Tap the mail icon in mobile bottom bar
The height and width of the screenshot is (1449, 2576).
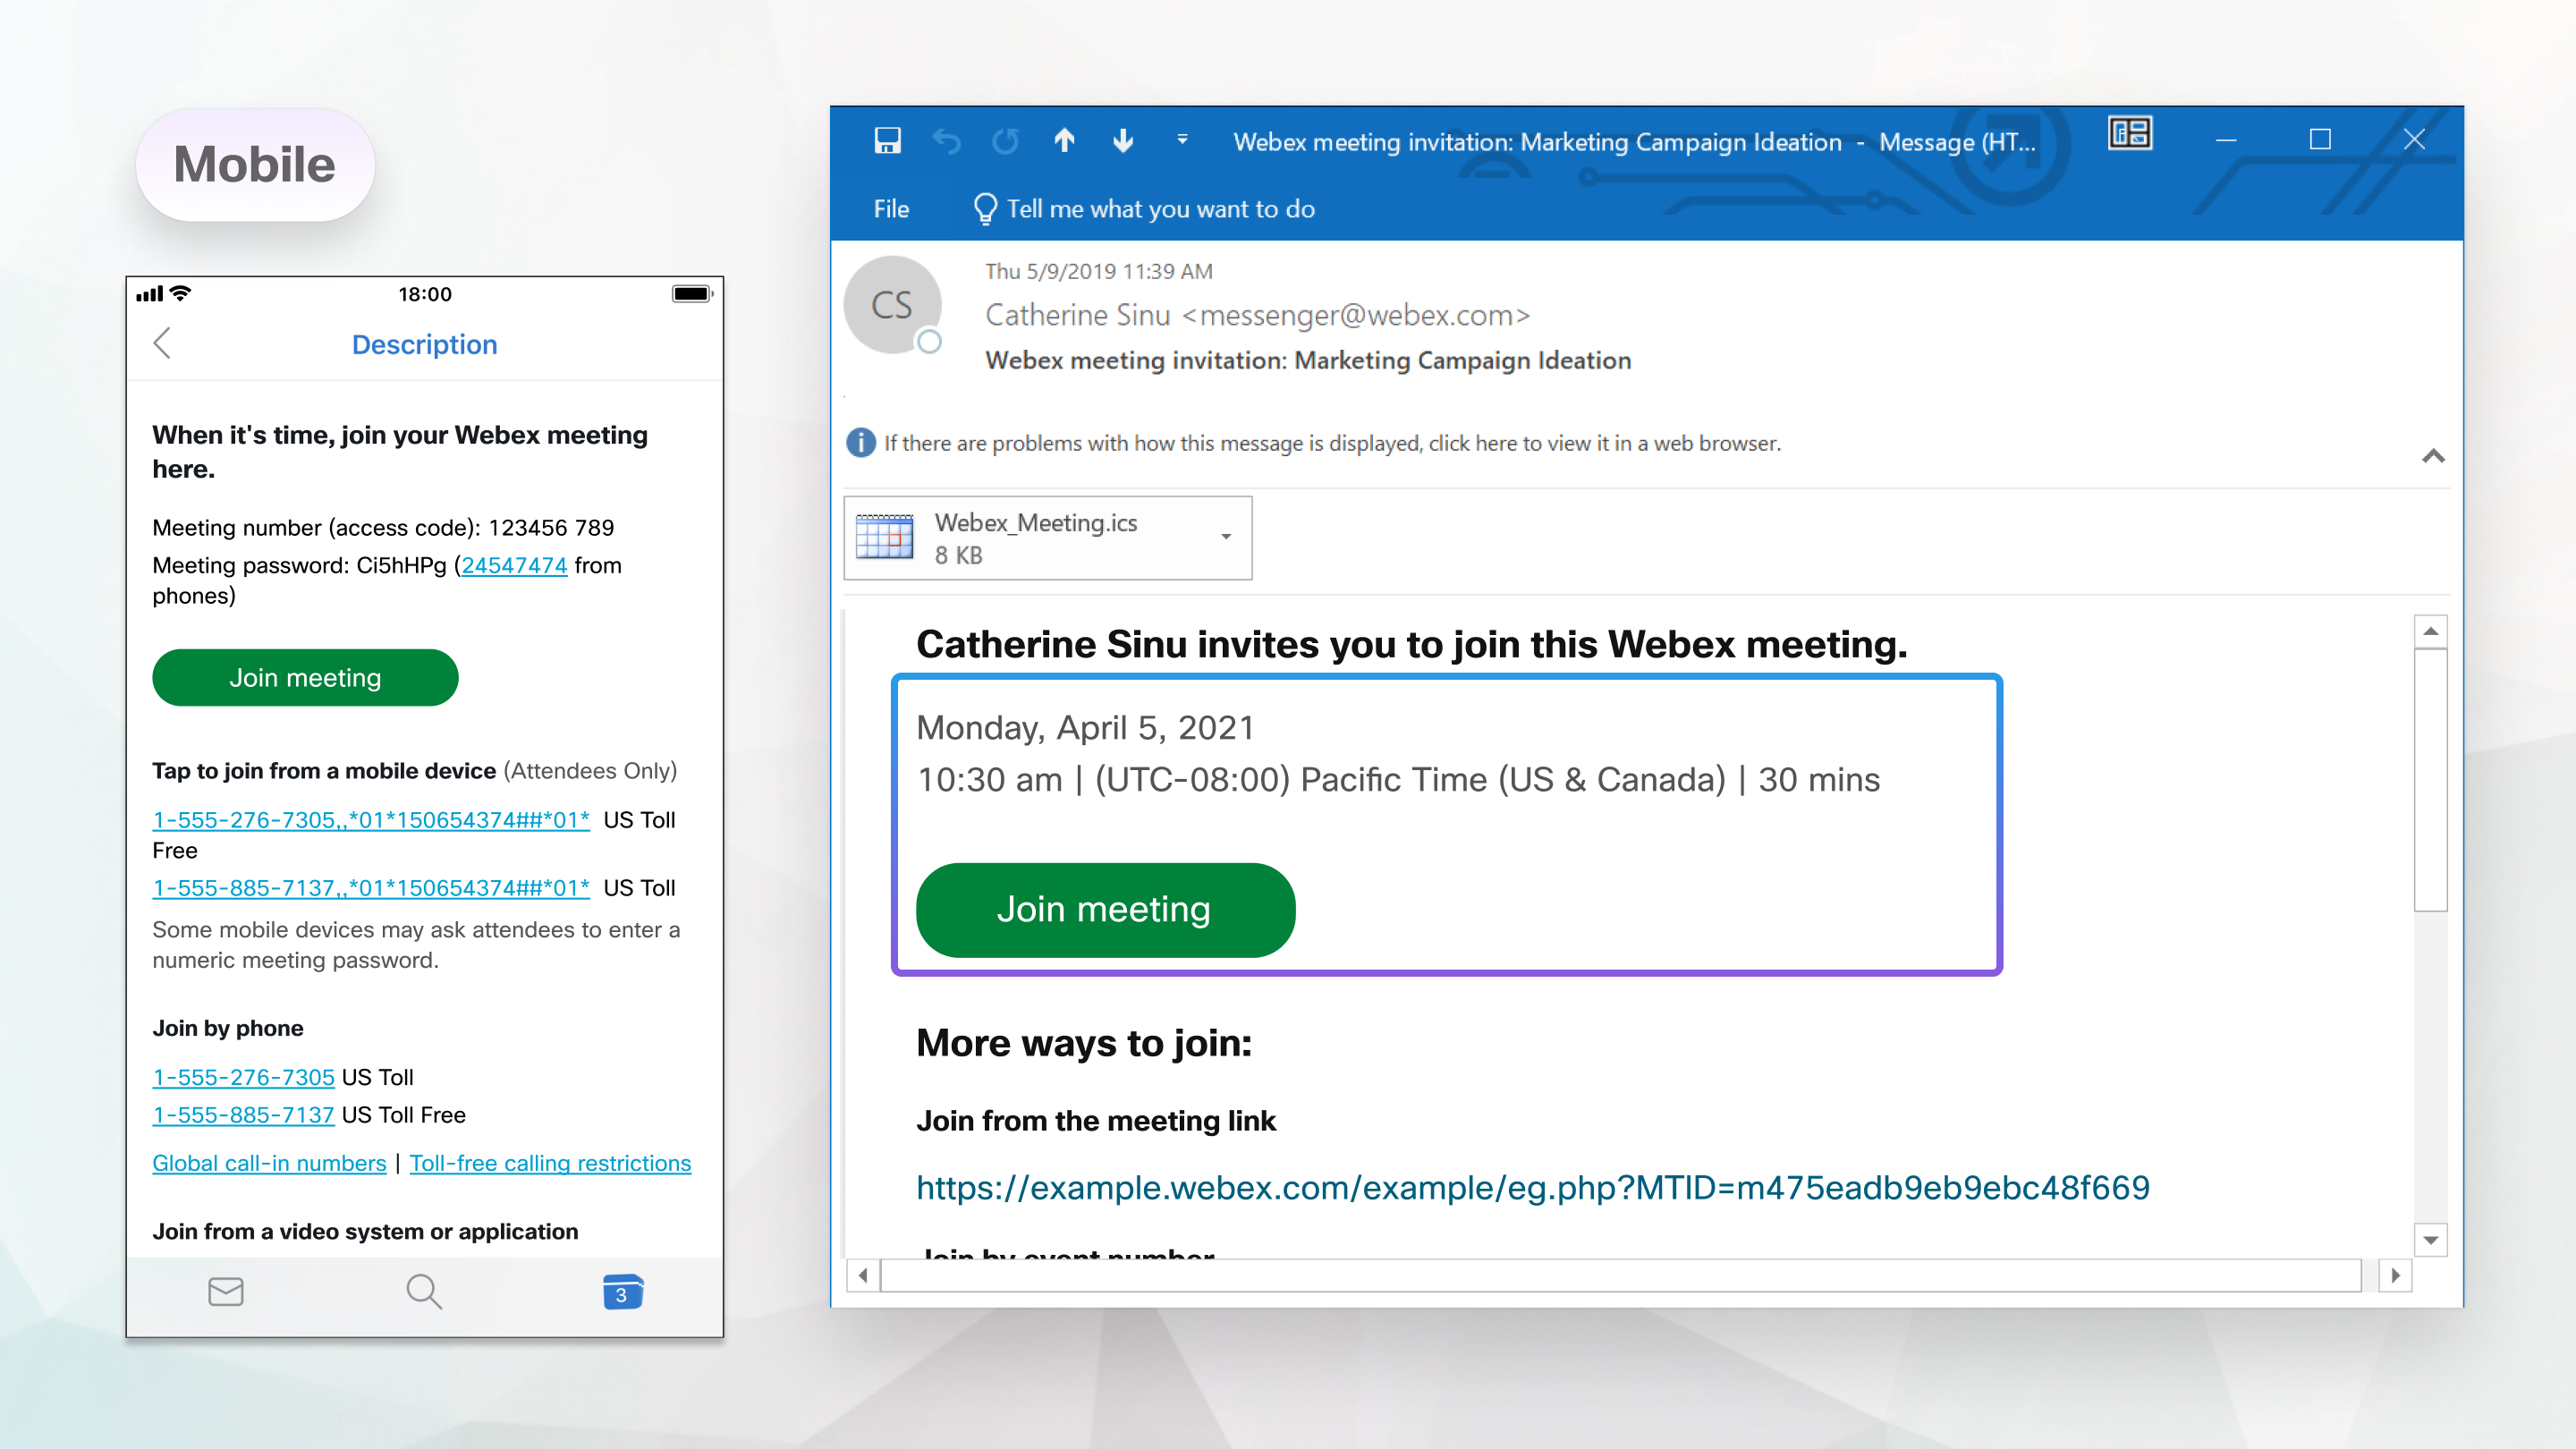[226, 1292]
